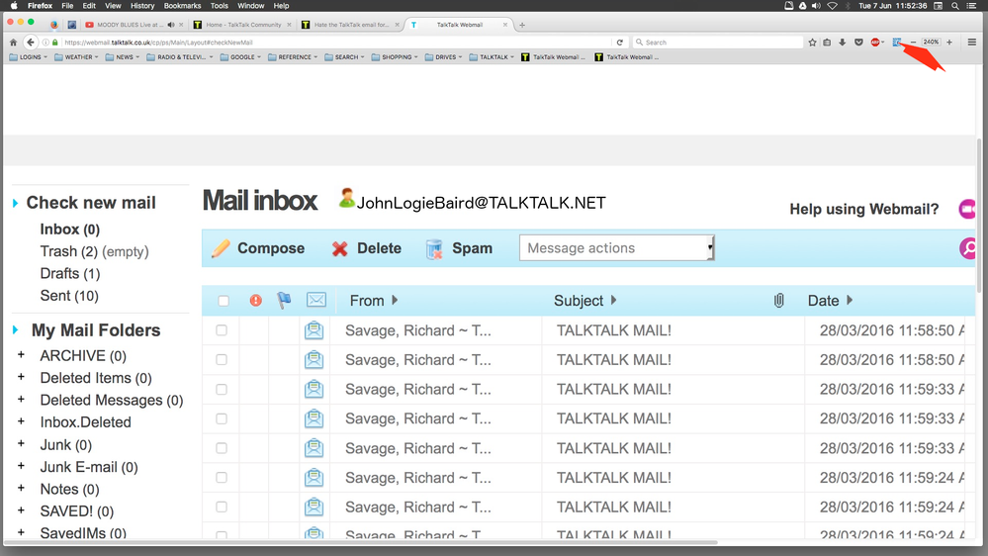Screen dimensions: 988x556
Task: Tick checkbox for first Savage, Richard email
Action: click(x=222, y=330)
